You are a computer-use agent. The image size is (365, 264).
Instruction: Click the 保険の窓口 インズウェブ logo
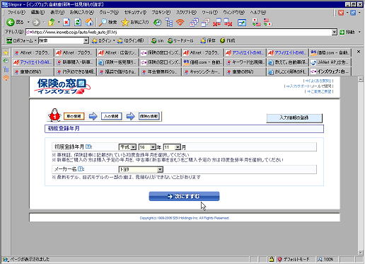pos(62,86)
